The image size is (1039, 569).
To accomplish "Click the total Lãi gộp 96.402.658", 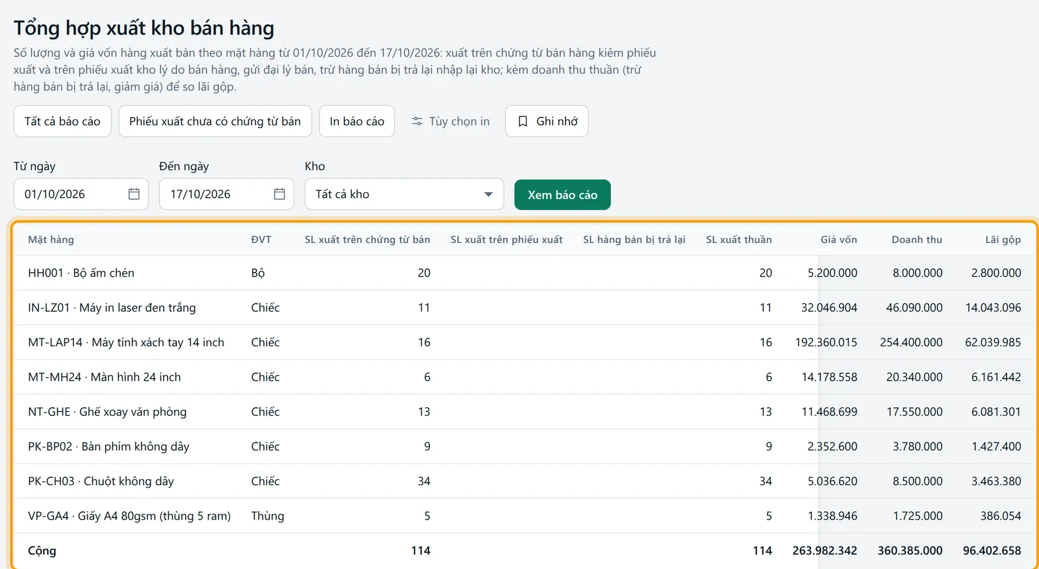I will point(992,551).
